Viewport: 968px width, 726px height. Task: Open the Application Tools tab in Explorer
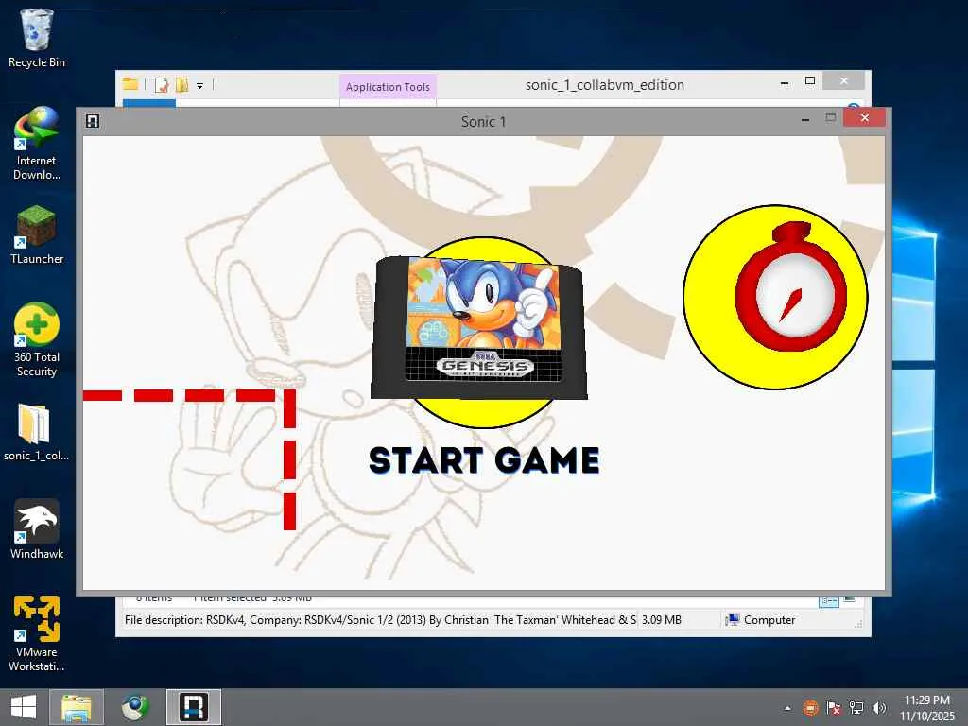click(x=388, y=87)
